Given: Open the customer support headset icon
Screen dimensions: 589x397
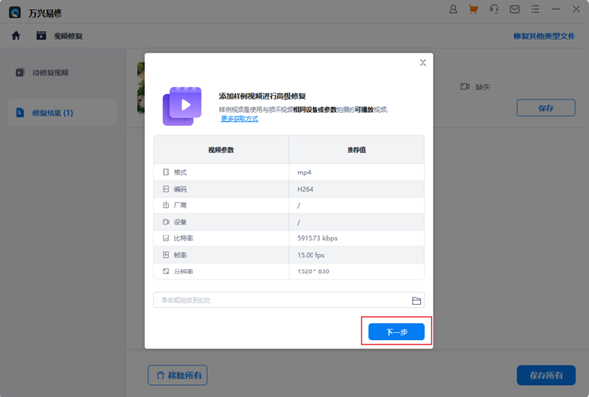Looking at the screenshot, I should 495,10.
